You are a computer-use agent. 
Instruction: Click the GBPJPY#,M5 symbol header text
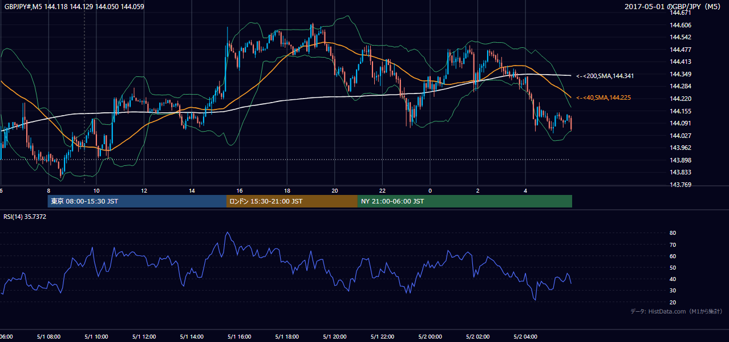coord(74,7)
